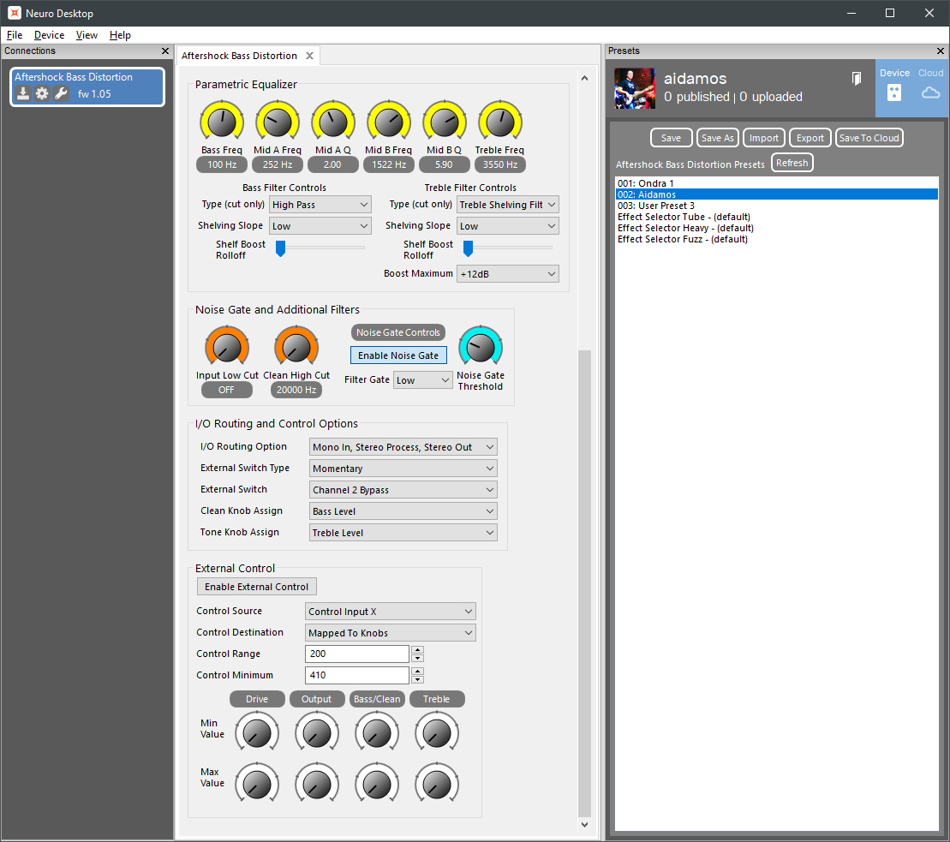Click the Mid A Freq knob

(x=278, y=122)
